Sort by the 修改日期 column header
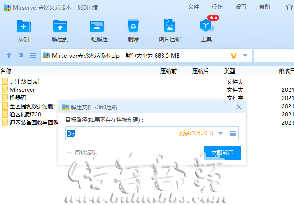Viewport: 294px width, 205px height. (x=286, y=71)
